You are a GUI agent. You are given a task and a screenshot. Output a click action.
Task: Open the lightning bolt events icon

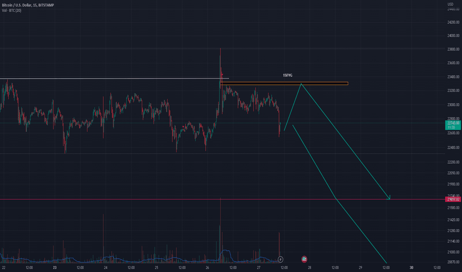point(281,259)
